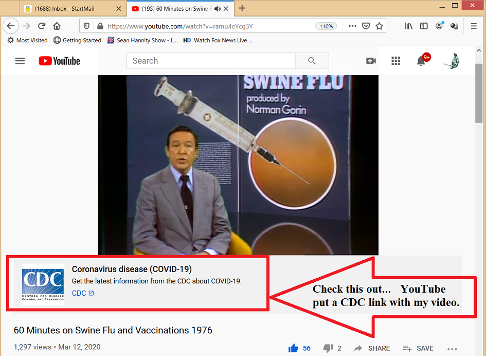The width and height of the screenshot is (486, 356).
Task: Open Watch Fox News Live bookmark
Action: point(218,40)
